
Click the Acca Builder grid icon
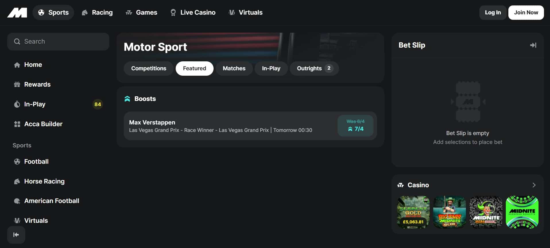pos(17,124)
